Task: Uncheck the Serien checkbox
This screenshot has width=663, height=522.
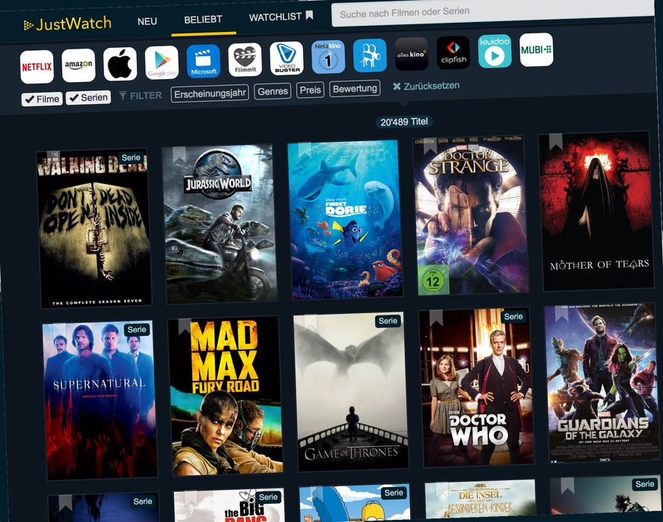Action: click(x=88, y=97)
